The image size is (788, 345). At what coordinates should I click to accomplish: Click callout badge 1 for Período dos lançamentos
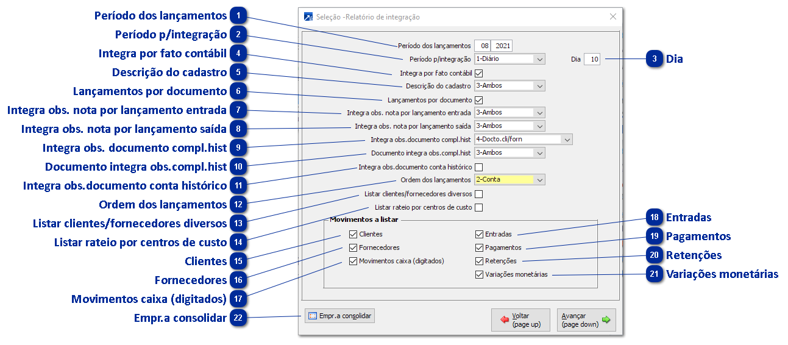(240, 15)
